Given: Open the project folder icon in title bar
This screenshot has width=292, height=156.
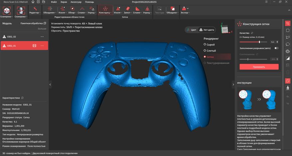Looking at the screenshot, I should 43,2.
